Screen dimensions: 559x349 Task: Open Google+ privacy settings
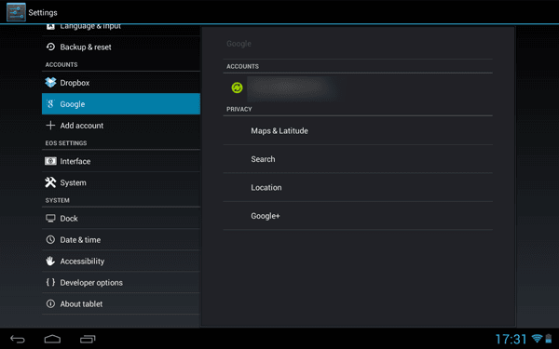[358, 216]
